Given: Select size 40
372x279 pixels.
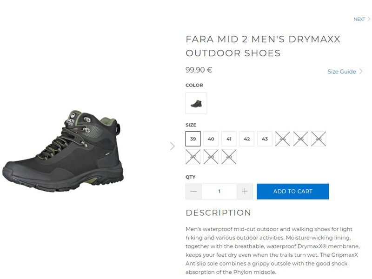Looking at the screenshot, I should (x=211, y=139).
